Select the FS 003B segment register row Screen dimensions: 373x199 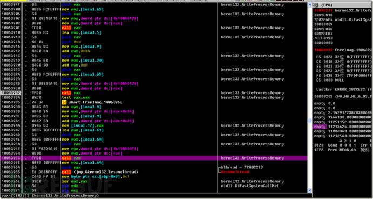tap(344, 76)
